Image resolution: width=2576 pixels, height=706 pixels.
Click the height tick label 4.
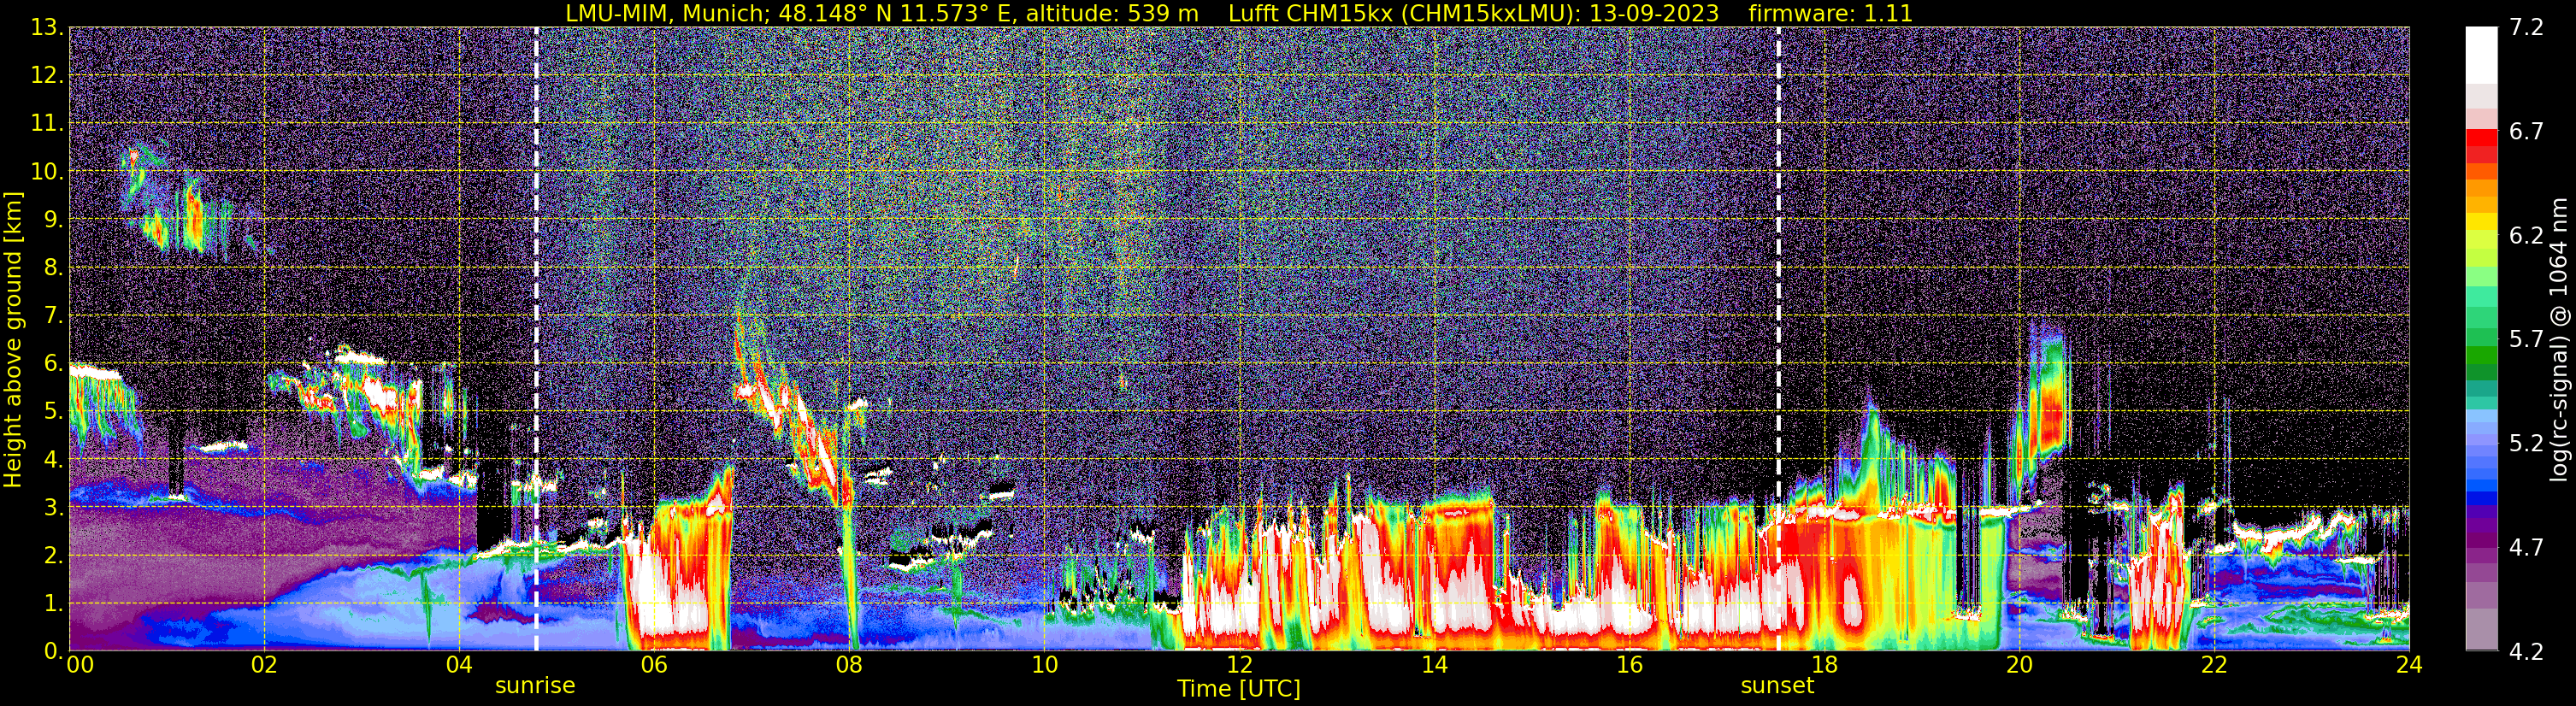pyautogui.click(x=52, y=459)
